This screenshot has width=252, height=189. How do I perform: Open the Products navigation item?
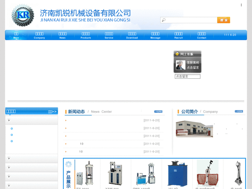tap(86, 35)
